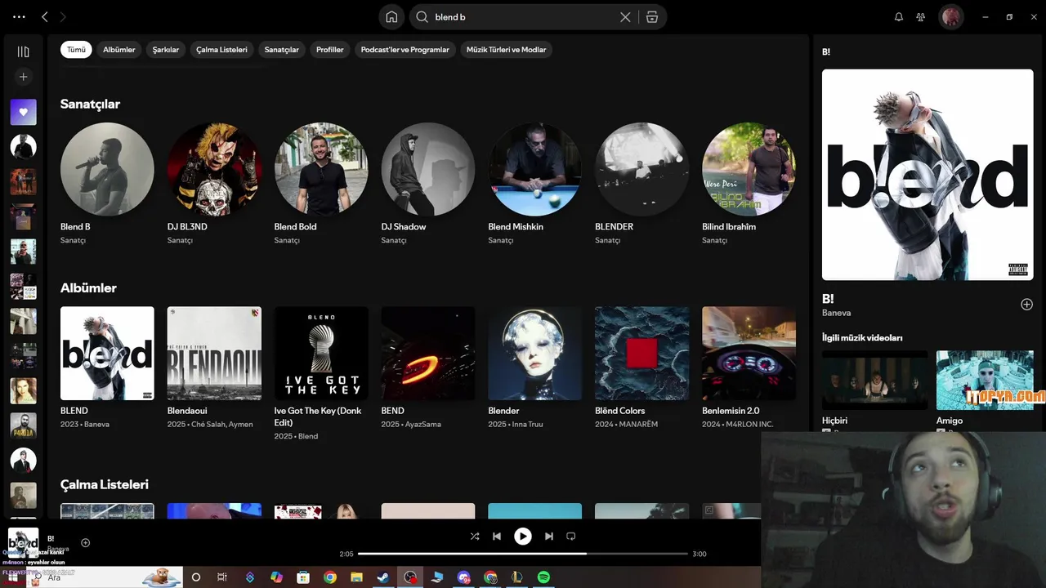Open artist Bilind Ibrahîm
This screenshot has height=588, width=1046.
(749, 169)
